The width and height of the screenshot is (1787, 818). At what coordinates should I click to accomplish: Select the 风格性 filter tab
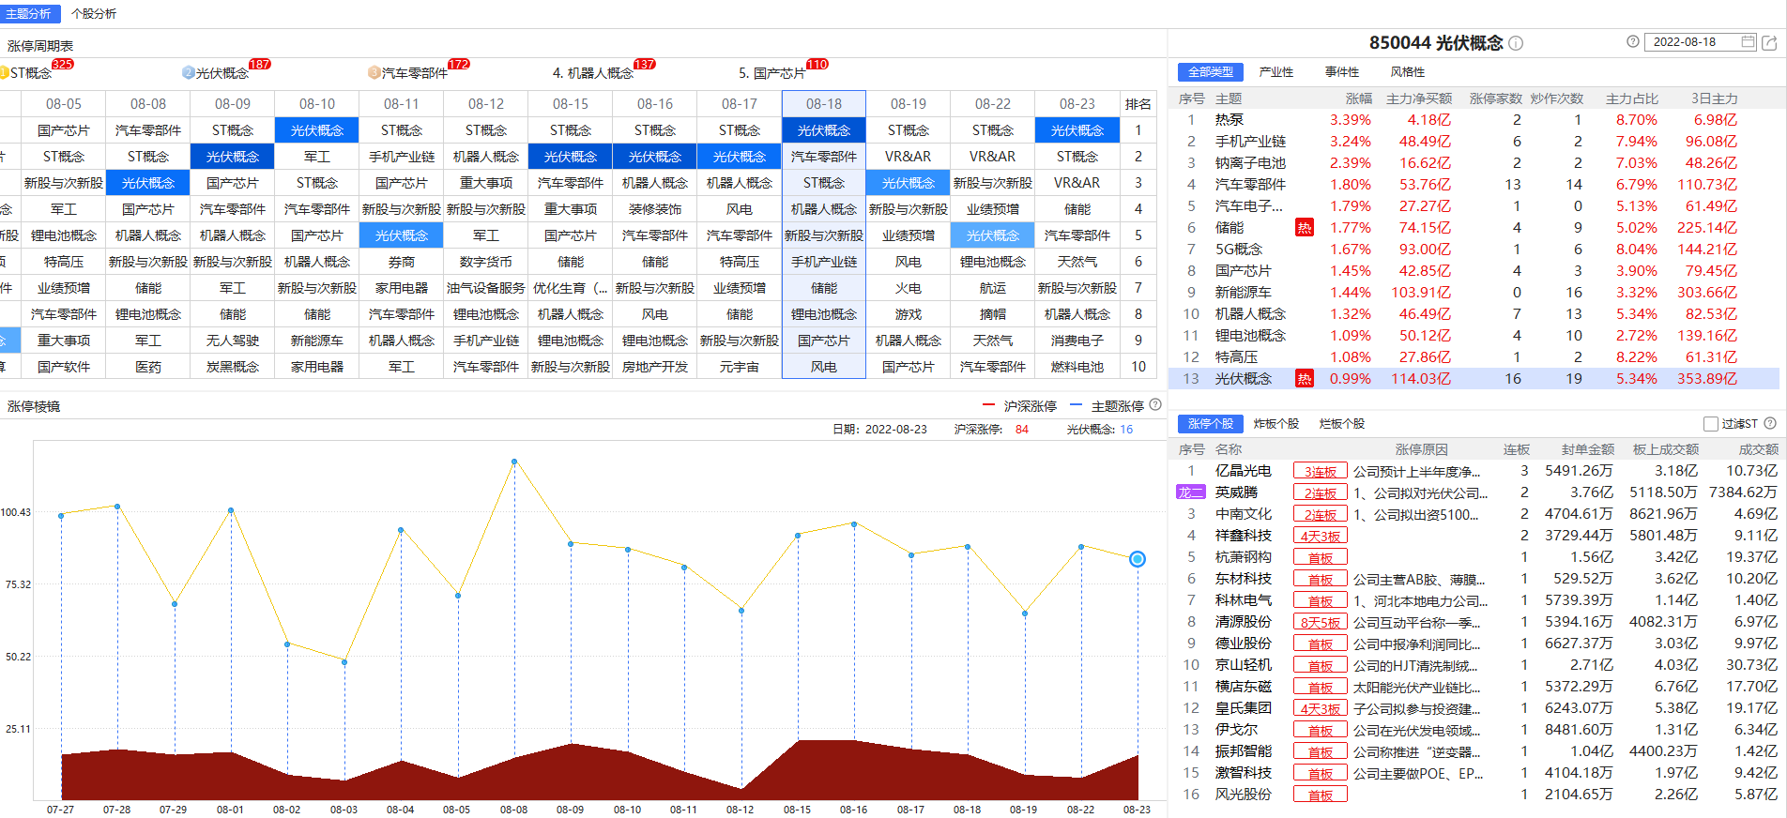(1408, 71)
